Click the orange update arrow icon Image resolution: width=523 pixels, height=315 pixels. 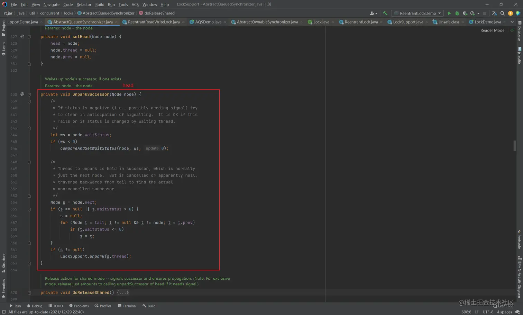511,13
